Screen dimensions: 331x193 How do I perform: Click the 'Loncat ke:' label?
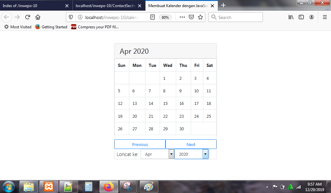tap(127, 154)
